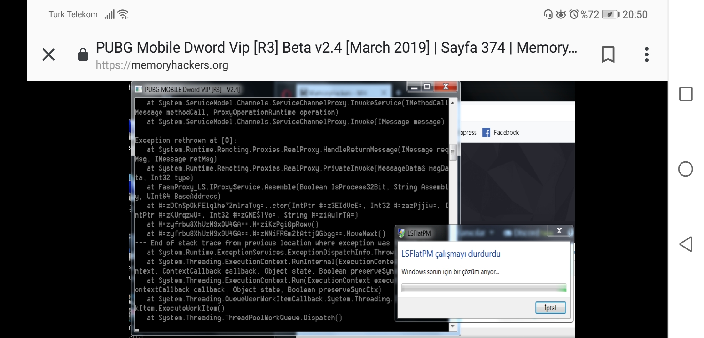Click the PUBG MOBILE Dword VIP window title

[x=192, y=90]
